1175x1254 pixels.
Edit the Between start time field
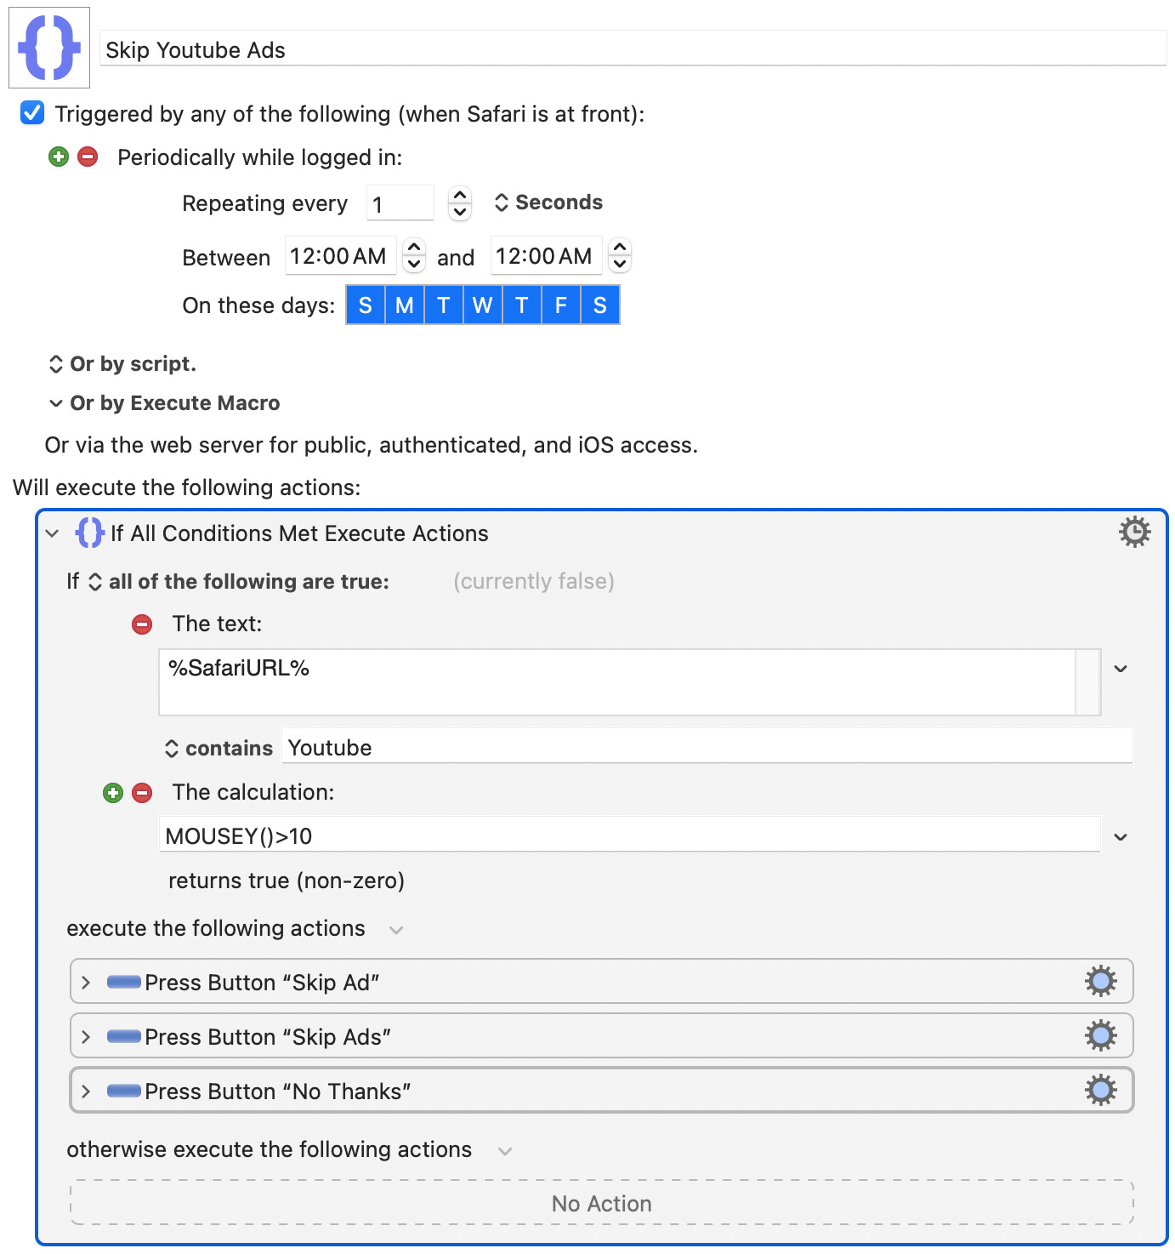tap(340, 255)
